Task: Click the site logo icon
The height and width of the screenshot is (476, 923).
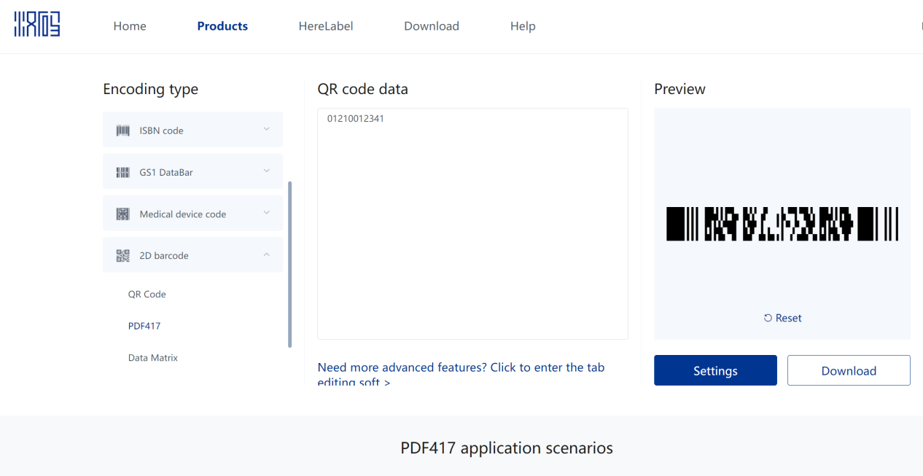Action: 37,24
